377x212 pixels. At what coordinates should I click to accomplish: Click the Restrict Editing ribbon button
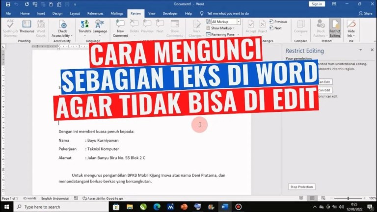(x=335, y=28)
